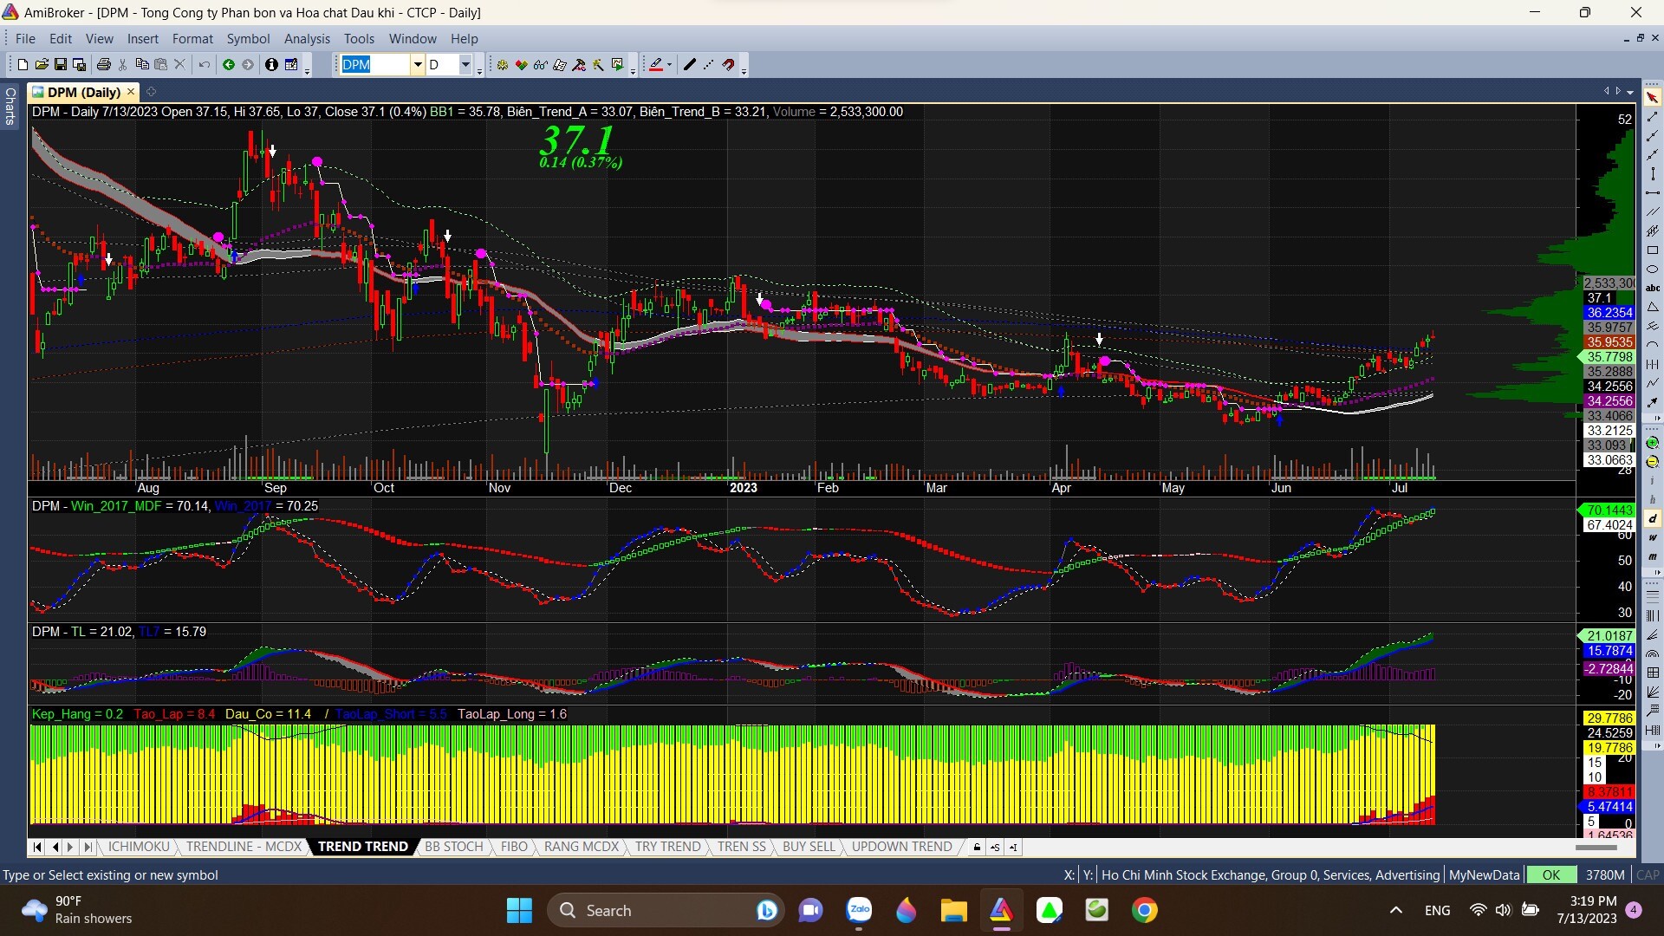
Task: Select the parallel lines drawing tool
Action: (1653, 211)
